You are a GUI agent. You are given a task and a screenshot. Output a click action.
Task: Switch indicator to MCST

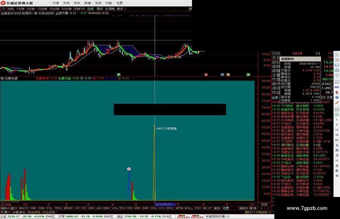[x=207, y=208]
